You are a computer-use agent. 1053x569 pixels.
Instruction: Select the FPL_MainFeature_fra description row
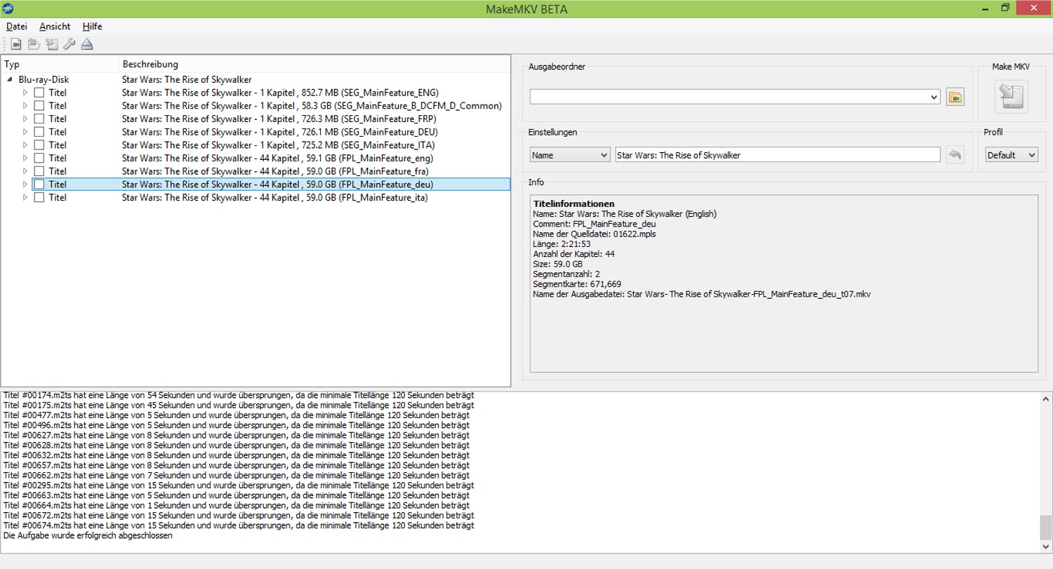point(275,171)
